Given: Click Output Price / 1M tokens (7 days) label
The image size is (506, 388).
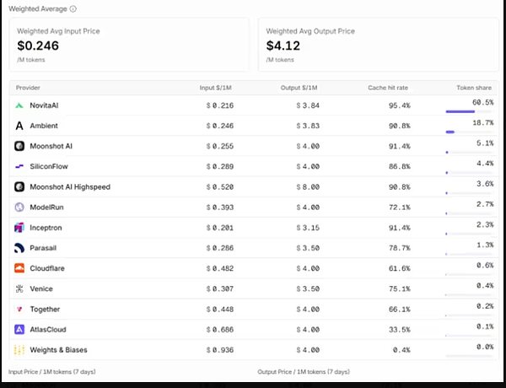Looking at the screenshot, I should click(x=304, y=371).
